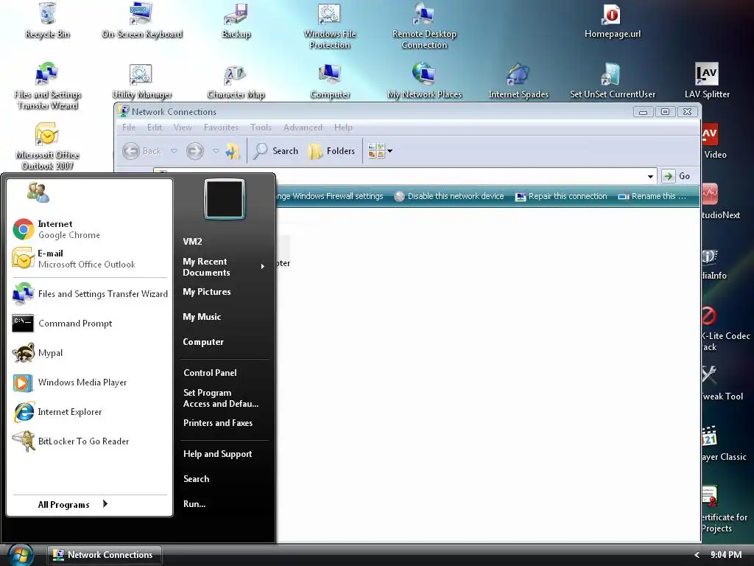754x566 pixels.
Task: Open Search from Start menu
Action: coord(196,479)
